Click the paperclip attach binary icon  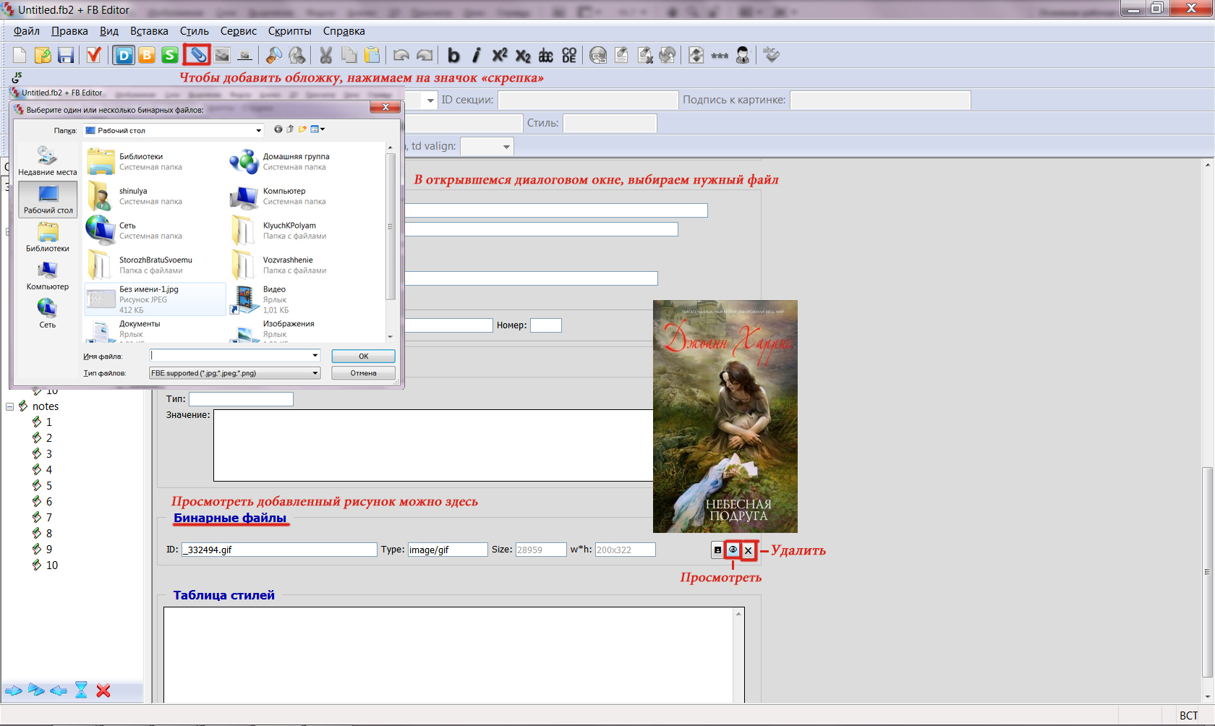coord(197,55)
